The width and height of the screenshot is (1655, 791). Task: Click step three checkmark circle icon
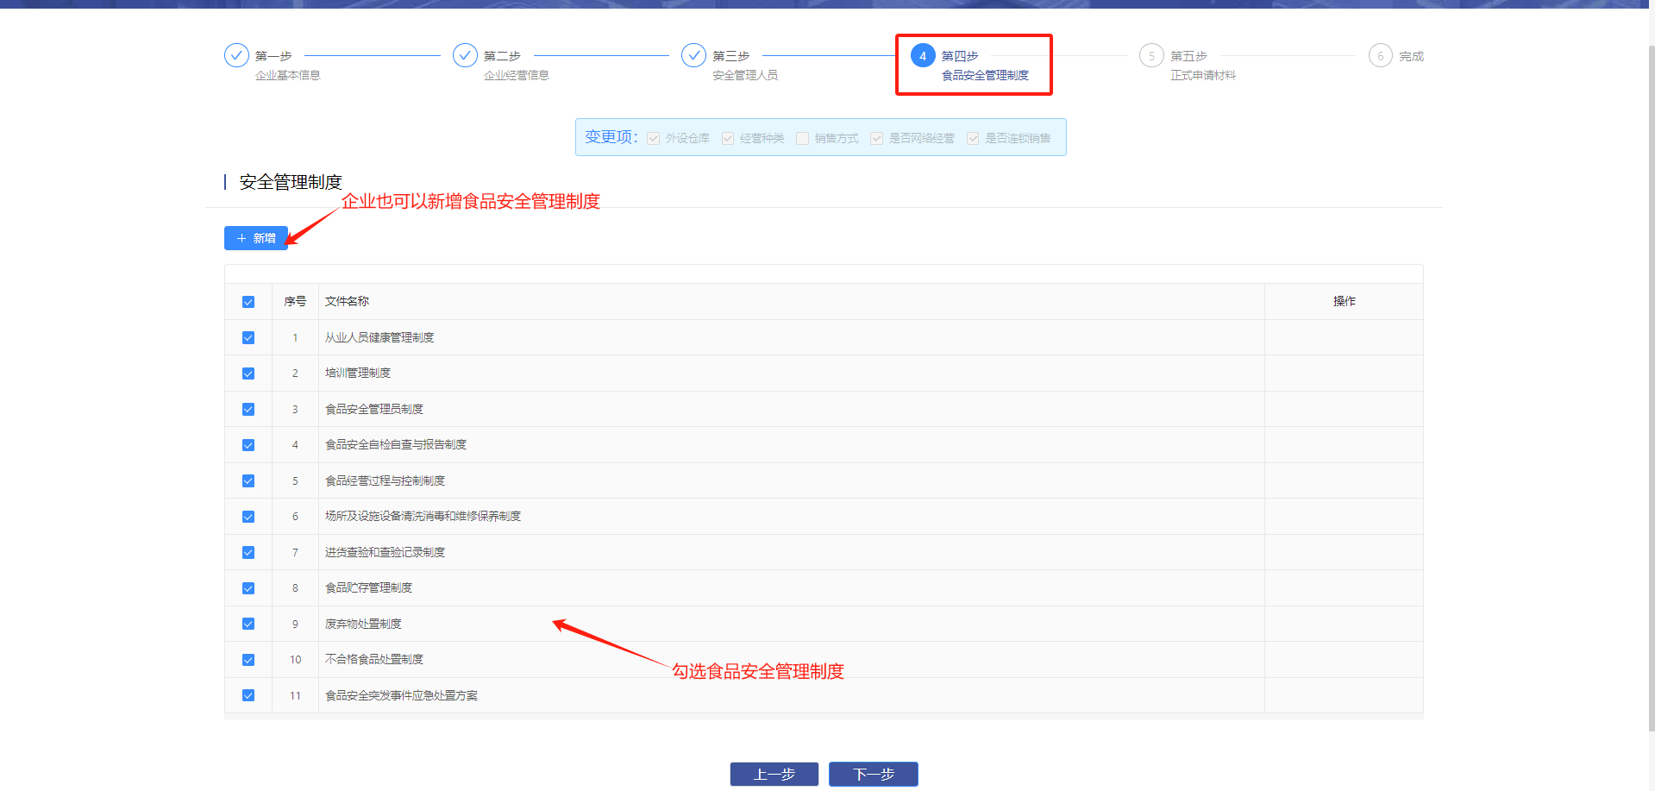click(x=693, y=56)
